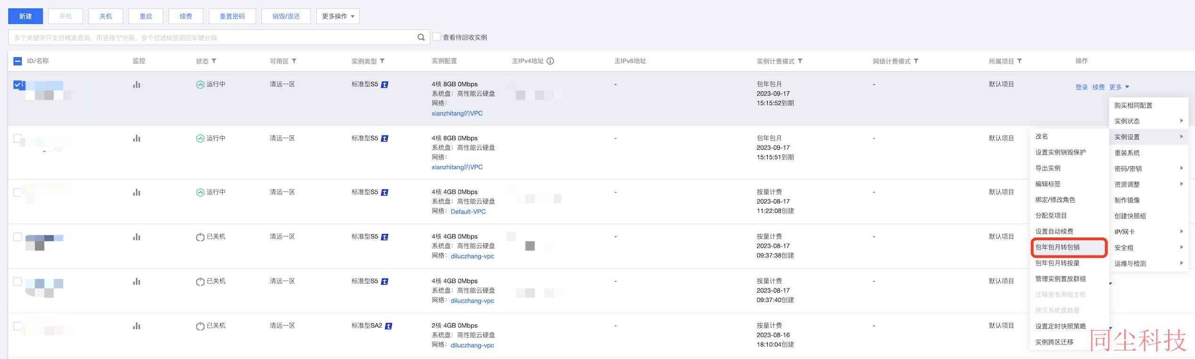Click the 重置密码 button
This screenshot has height=359, width=1195.
(x=232, y=16)
